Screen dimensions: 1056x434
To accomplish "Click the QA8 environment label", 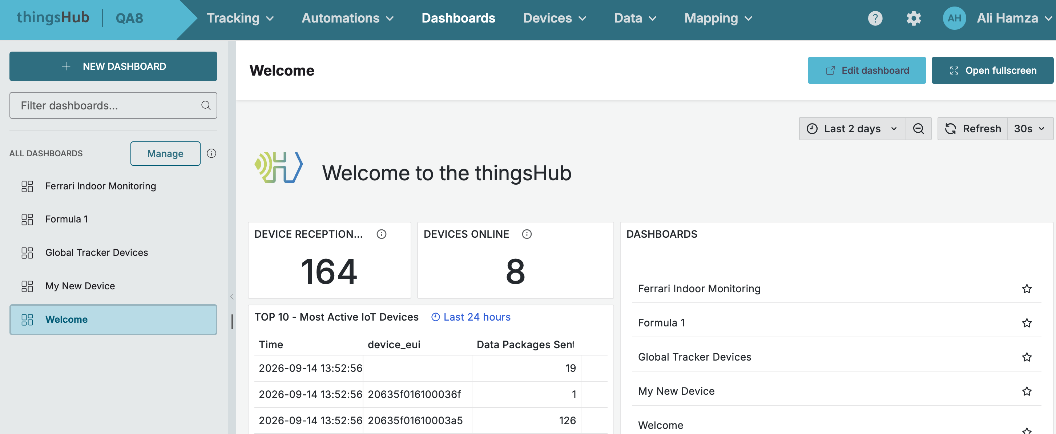I will 129,18.
